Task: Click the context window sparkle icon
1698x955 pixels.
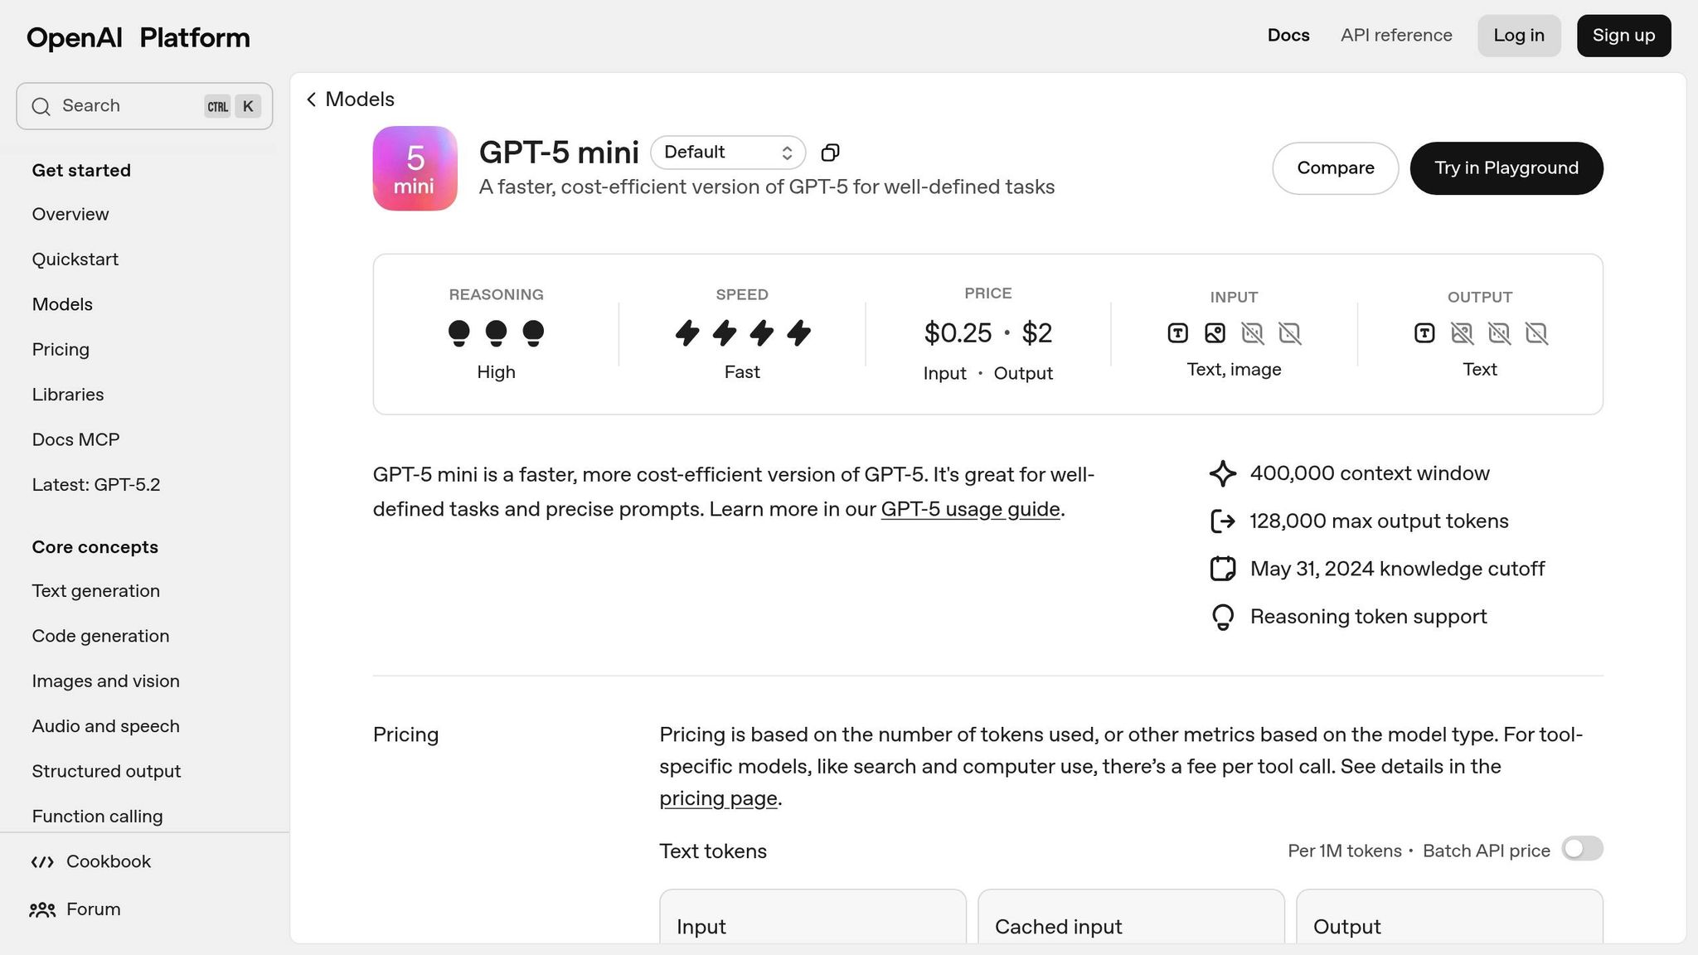Action: 1223,474
